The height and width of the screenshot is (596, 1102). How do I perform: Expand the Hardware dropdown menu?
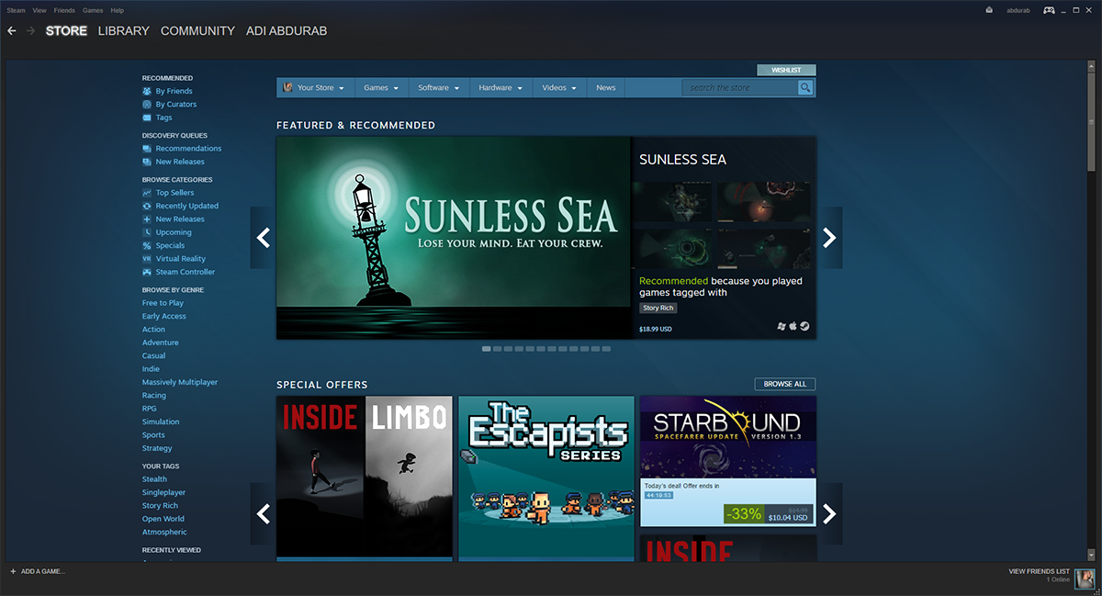(500, 87)
